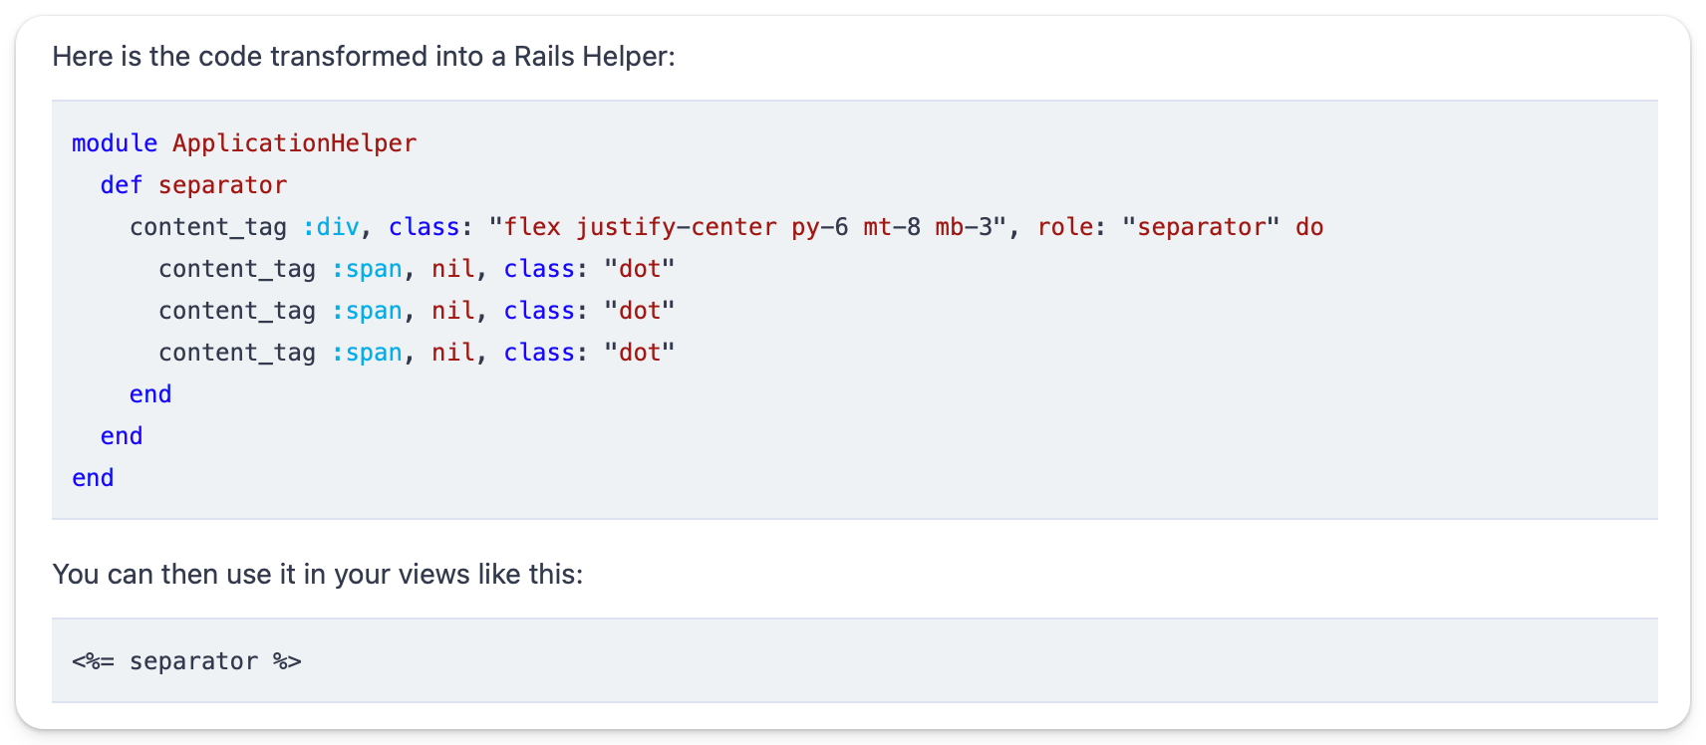Click the first content_tag :span line
Image resolution: width=1706 pixels, height=745 pixels.
(x=417, y=269)
